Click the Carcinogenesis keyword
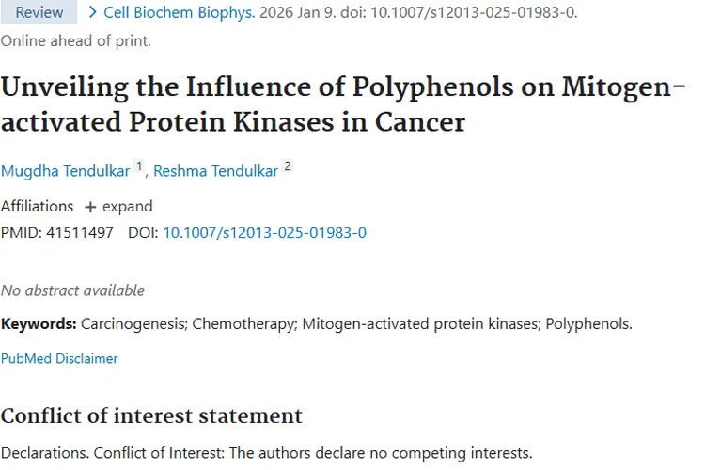This screenshot has width=705, height=470. click(x=134, y=323)
